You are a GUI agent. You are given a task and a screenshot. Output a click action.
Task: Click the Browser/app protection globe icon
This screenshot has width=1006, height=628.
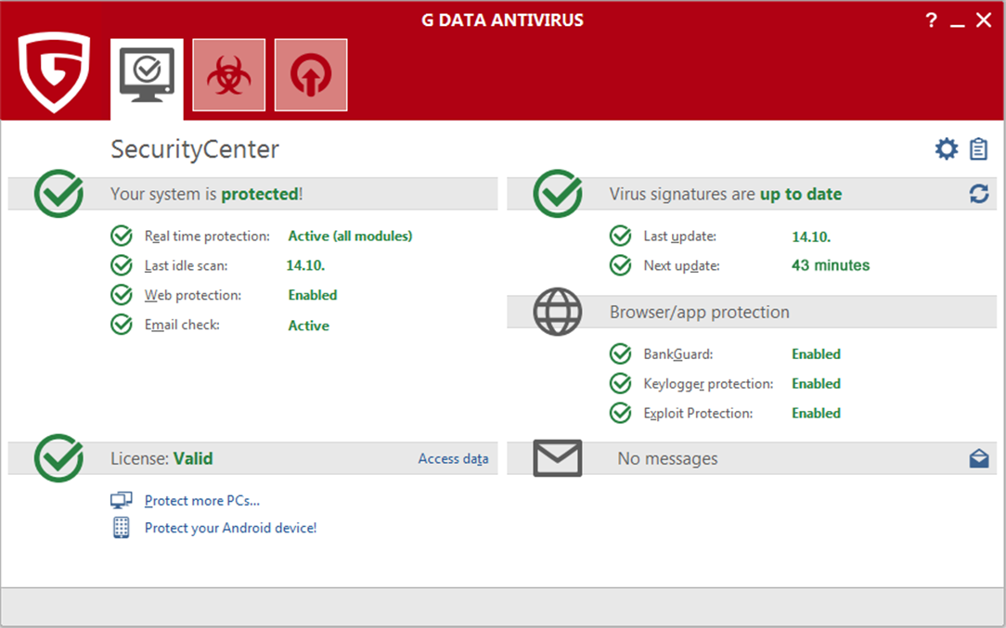tap(557, 312)
